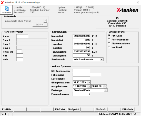Open the Ausgabedatum date picker arrow

click(89, 86)
